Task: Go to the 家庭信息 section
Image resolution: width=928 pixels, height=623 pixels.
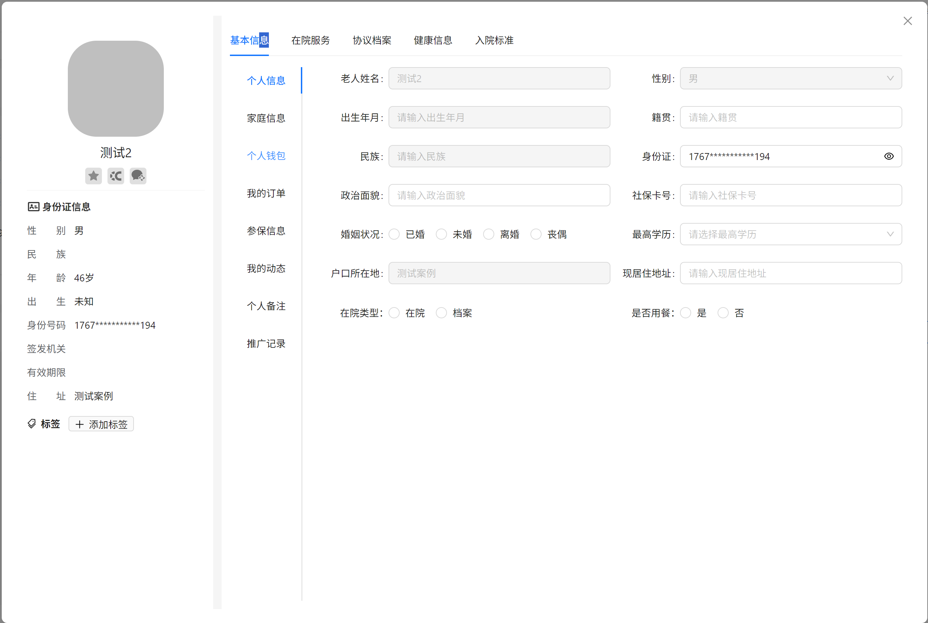Action: click(x=266, y=118)
